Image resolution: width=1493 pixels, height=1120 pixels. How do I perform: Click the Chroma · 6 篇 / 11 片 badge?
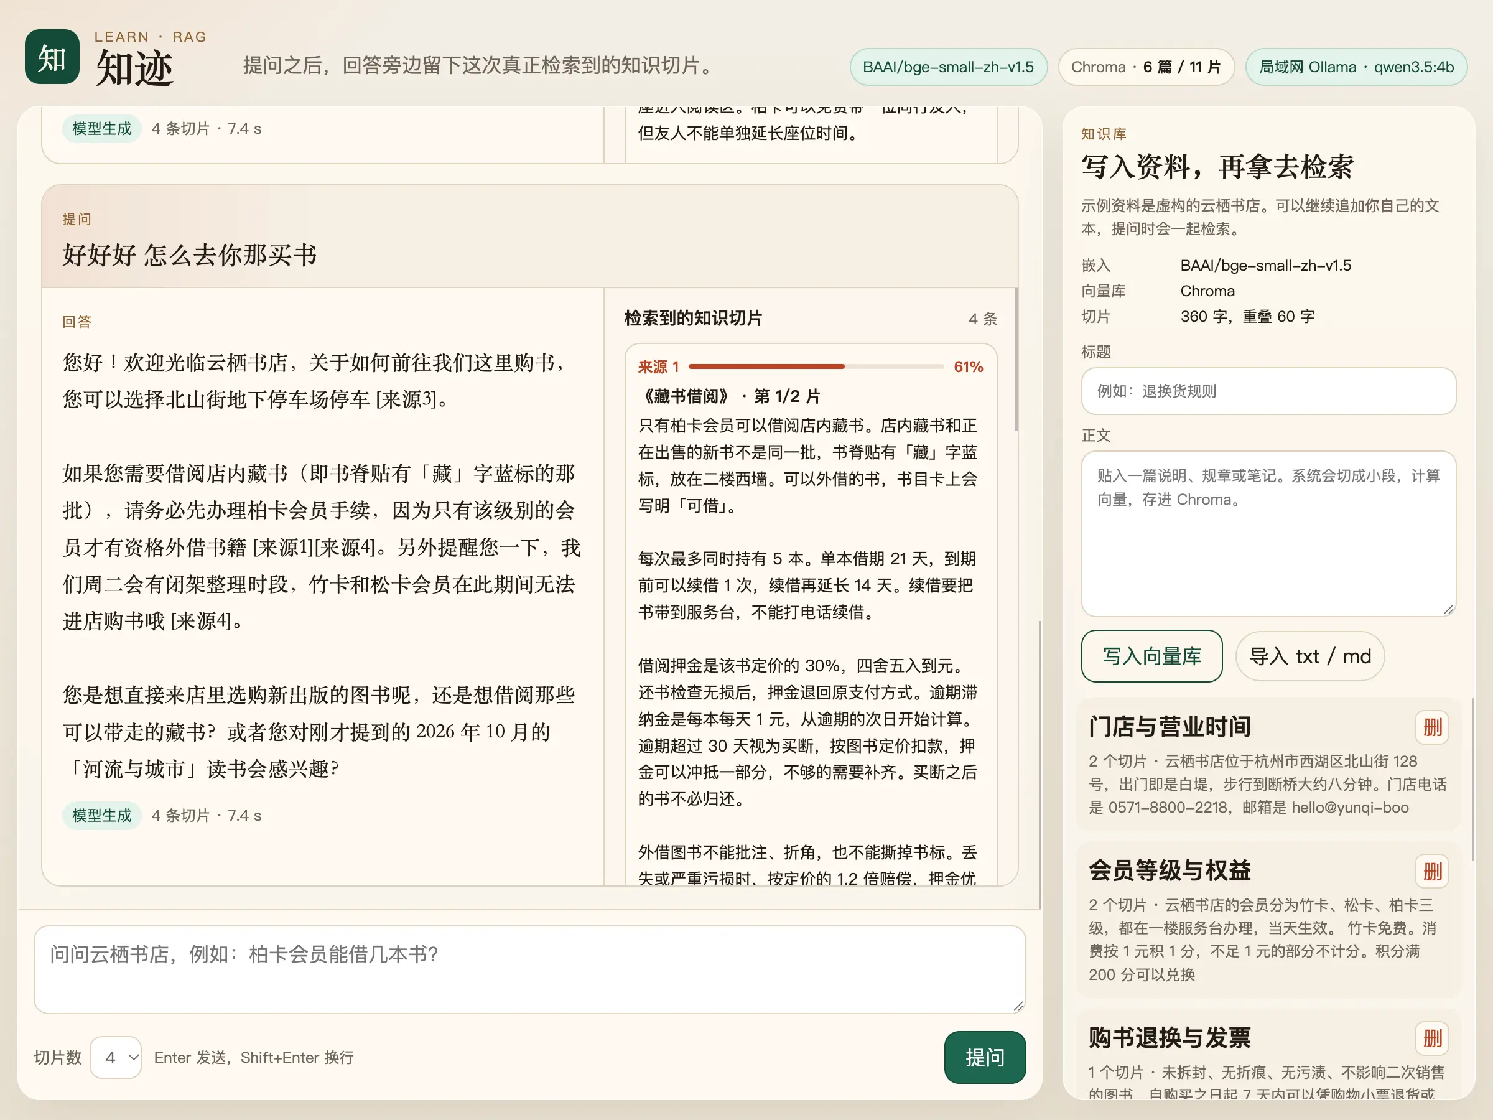click(1146, 67)
